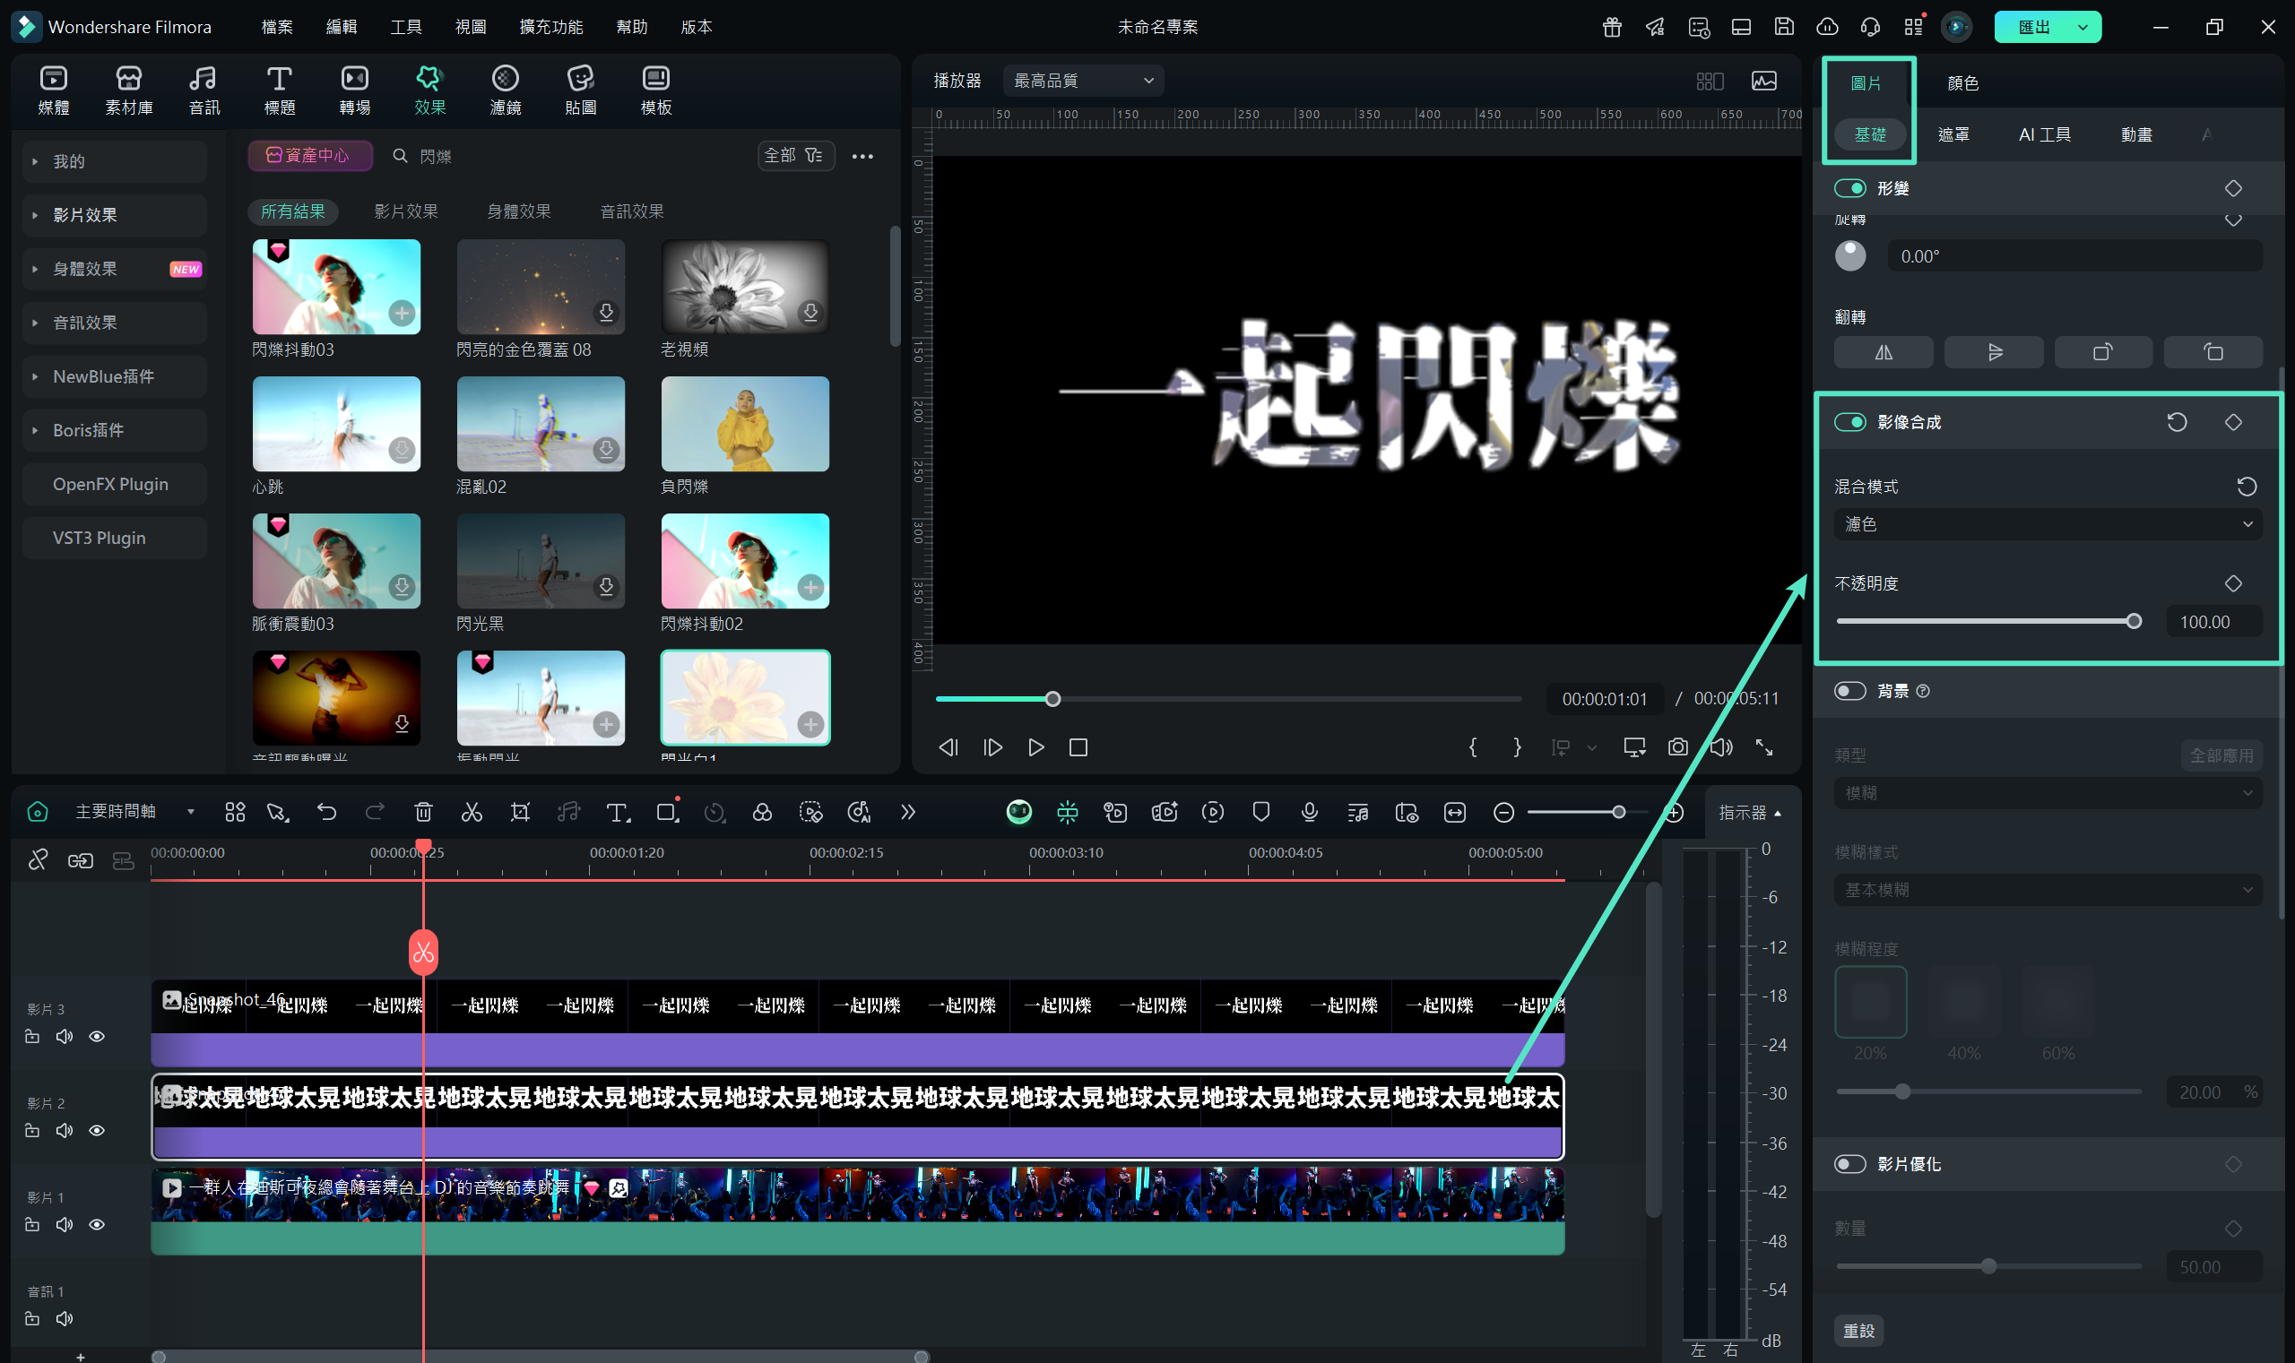The height and width of the screenshot is (1363, 2295).
Task: Click the flip horizontal icon under 翻轉
Action: point(1884,353)
